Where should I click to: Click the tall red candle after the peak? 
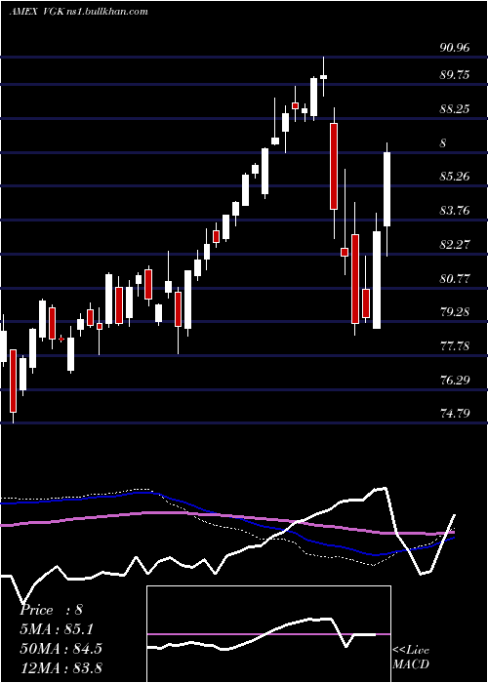tap(334, 167)
